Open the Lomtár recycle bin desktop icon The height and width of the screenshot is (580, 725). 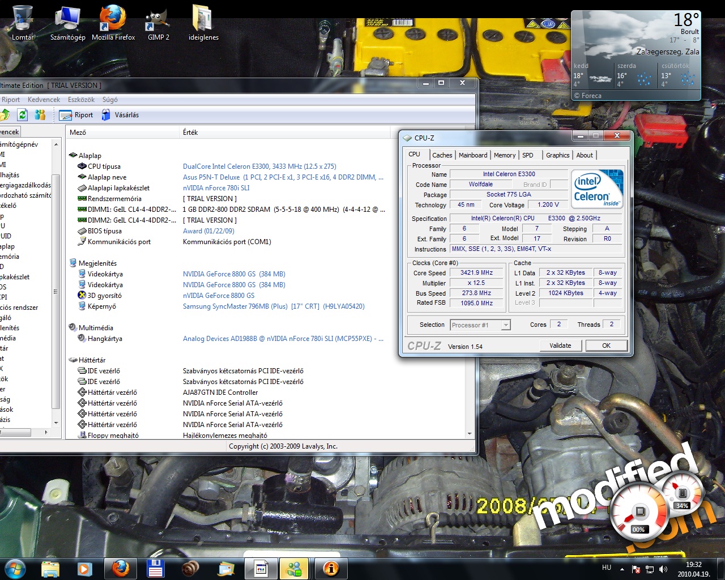pyautogui.click(x=22, y=23)
